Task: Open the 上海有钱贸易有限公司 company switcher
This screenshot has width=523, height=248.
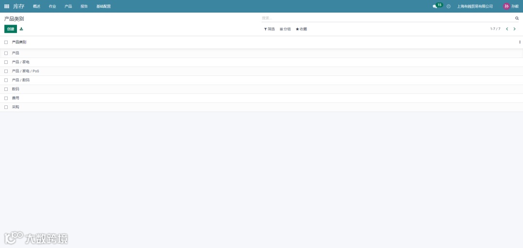Action: coord(475,6)
